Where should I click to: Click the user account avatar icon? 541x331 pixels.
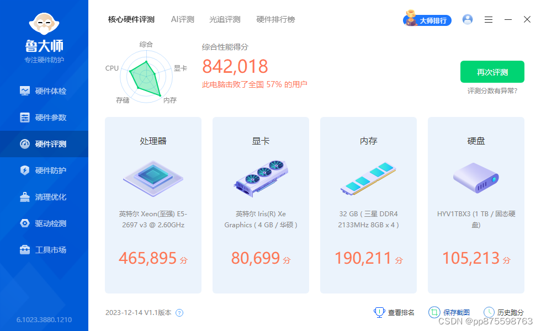pos(468,19)
